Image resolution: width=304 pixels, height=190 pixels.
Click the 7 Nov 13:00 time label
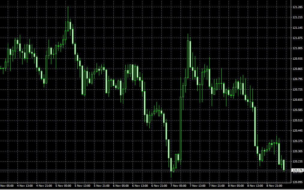tap(198, 186)
